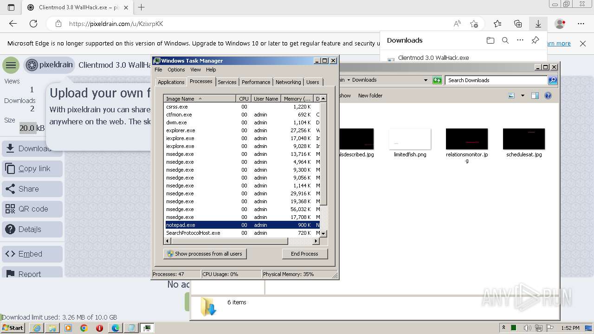Click End Process button
This screenshot has width=594, height=334.
(304, 254)
